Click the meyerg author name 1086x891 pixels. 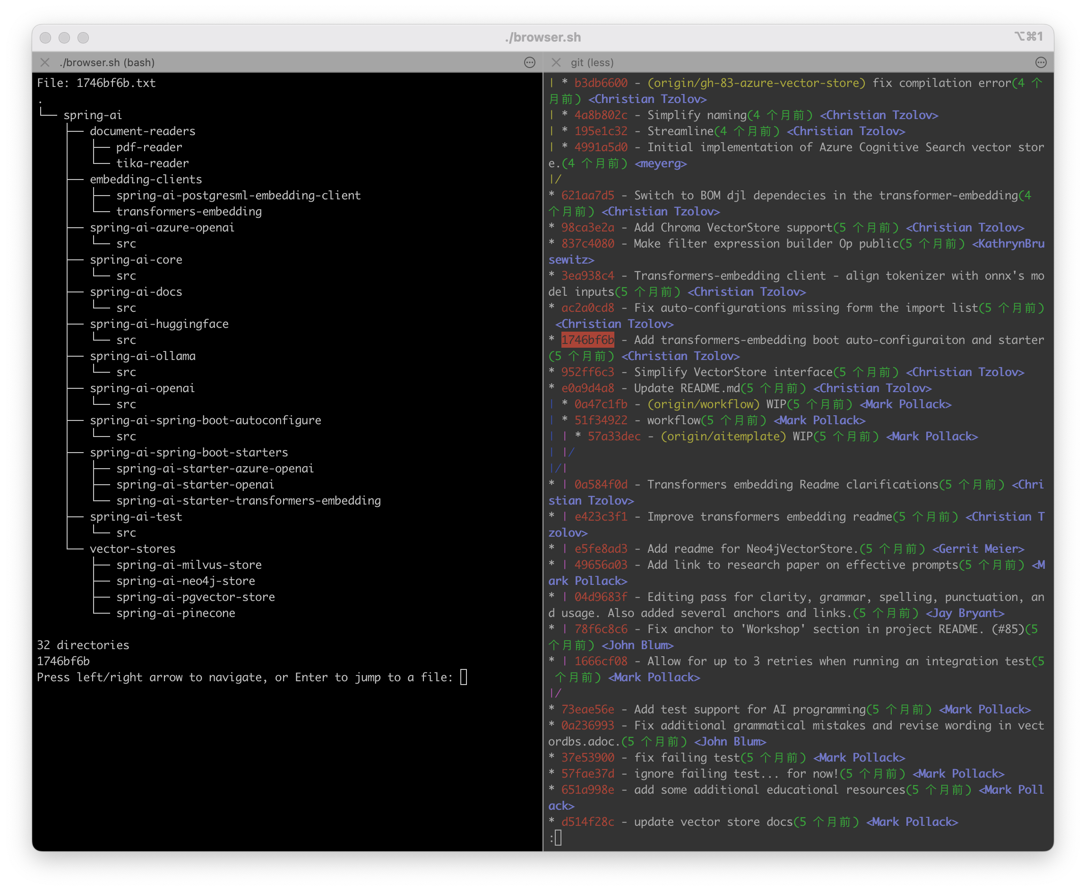click(660, 163)
